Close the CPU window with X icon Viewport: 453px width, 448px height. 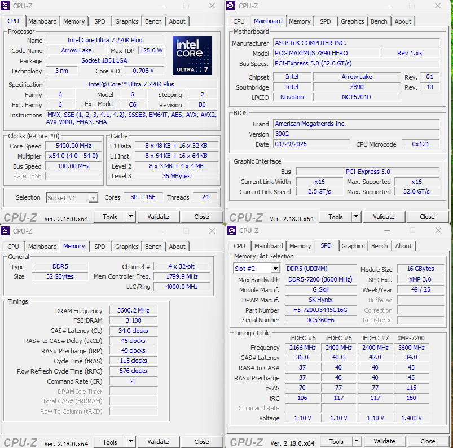212,6
